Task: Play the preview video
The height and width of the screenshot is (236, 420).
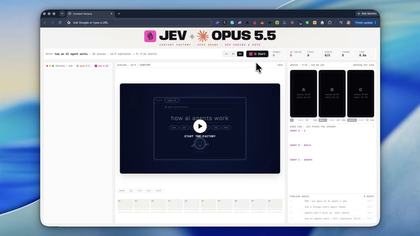Action: [x=200, y=126]
